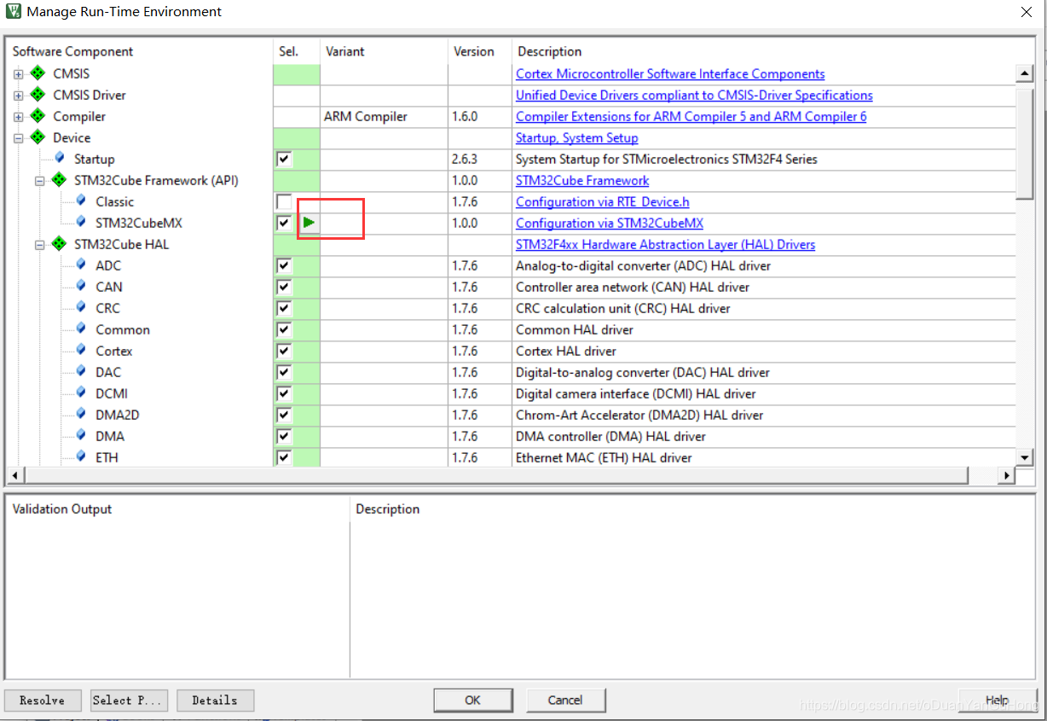1047x721 pixels.
Task: Click the blue gem icon beside DAC
Action: click(80, 371)
